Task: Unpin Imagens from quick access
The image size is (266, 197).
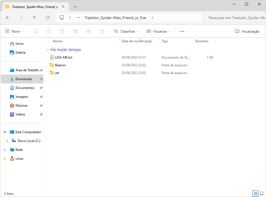Action: click(x=41, y=97)
